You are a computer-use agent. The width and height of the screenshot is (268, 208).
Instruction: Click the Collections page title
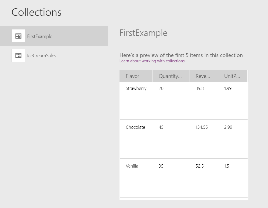pos(36,12)
